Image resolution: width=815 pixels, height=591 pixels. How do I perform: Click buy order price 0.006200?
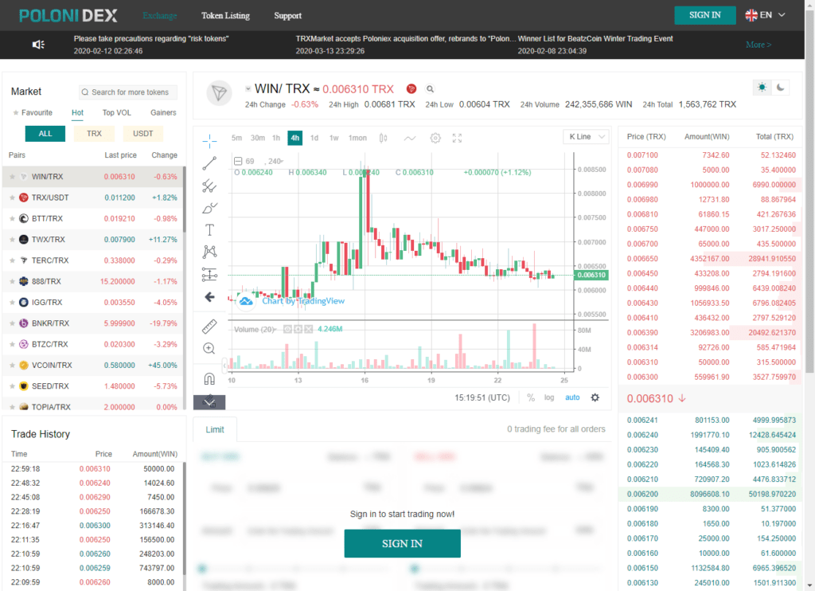642,495
